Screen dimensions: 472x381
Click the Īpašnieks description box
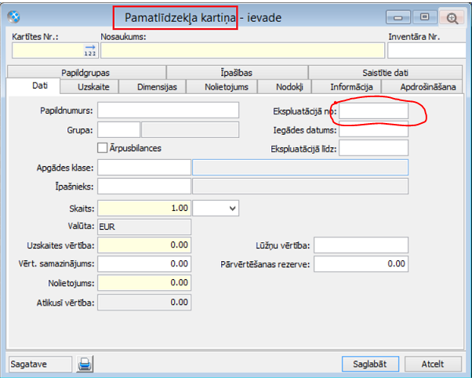pyautogui.click(x=300, y=187)
